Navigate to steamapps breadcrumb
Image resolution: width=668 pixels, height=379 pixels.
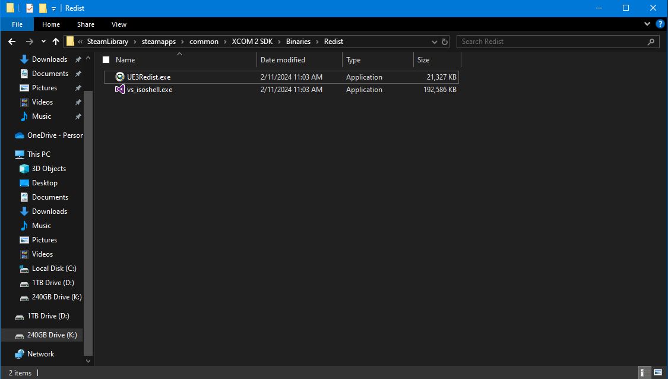159,42
